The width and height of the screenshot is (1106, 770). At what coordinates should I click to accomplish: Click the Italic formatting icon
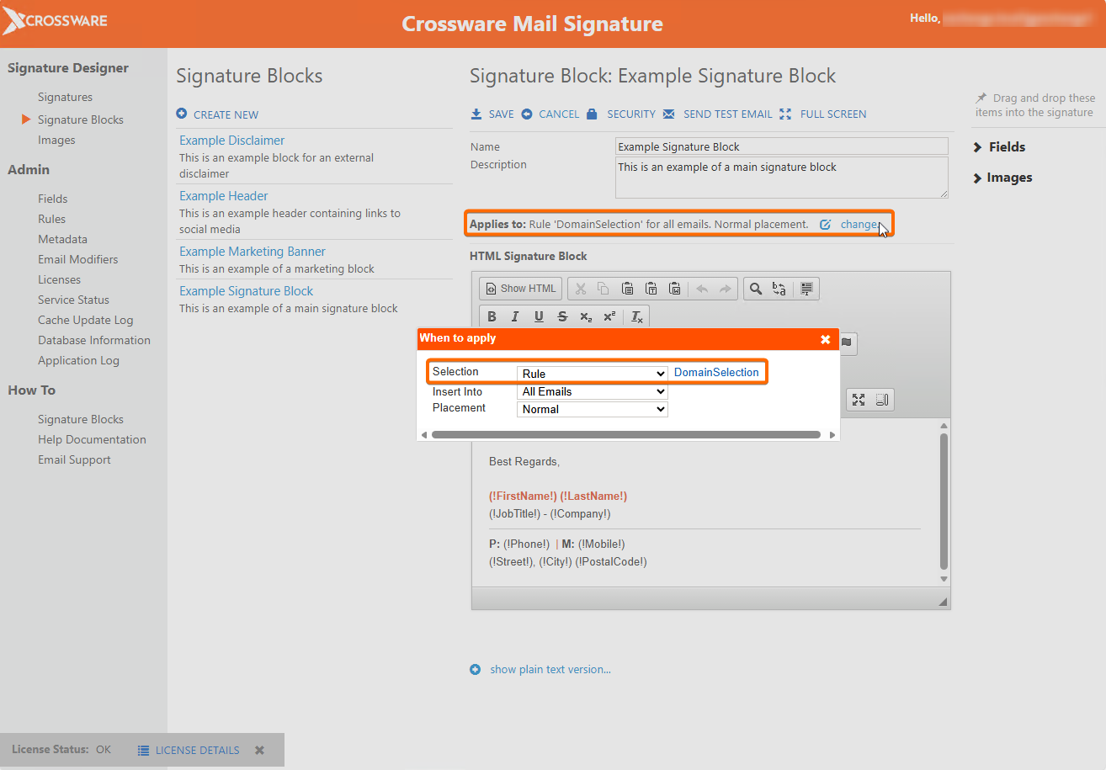(x=515, y=316)
